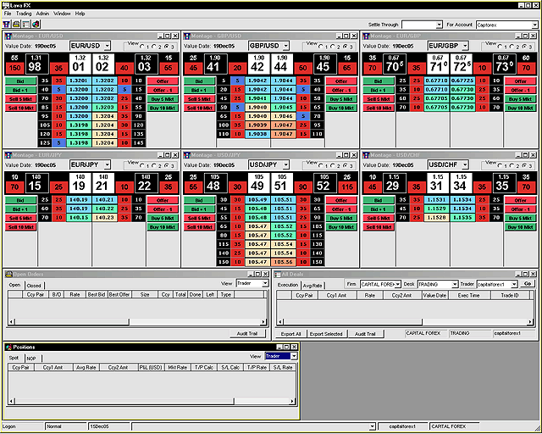The image size is (542, 434).
Task: Click the Trade ID column header
Action: coord(510,295)
